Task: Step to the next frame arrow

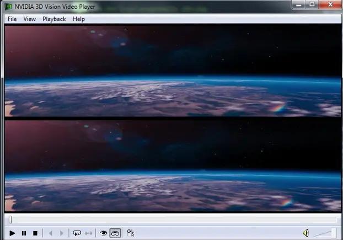Action: click(61, 233)
